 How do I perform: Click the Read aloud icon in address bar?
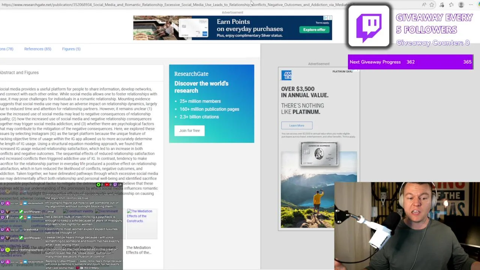[424, 4]
